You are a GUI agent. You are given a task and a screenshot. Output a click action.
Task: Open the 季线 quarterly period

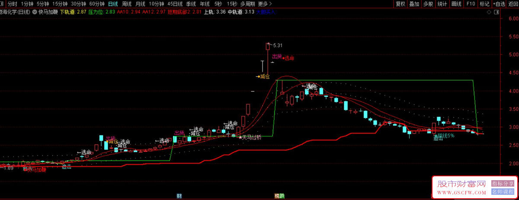click(191, 4)
